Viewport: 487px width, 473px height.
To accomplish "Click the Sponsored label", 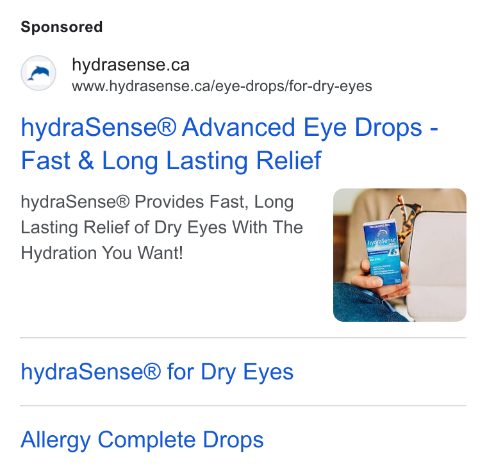I will click(x=62, y=27).
